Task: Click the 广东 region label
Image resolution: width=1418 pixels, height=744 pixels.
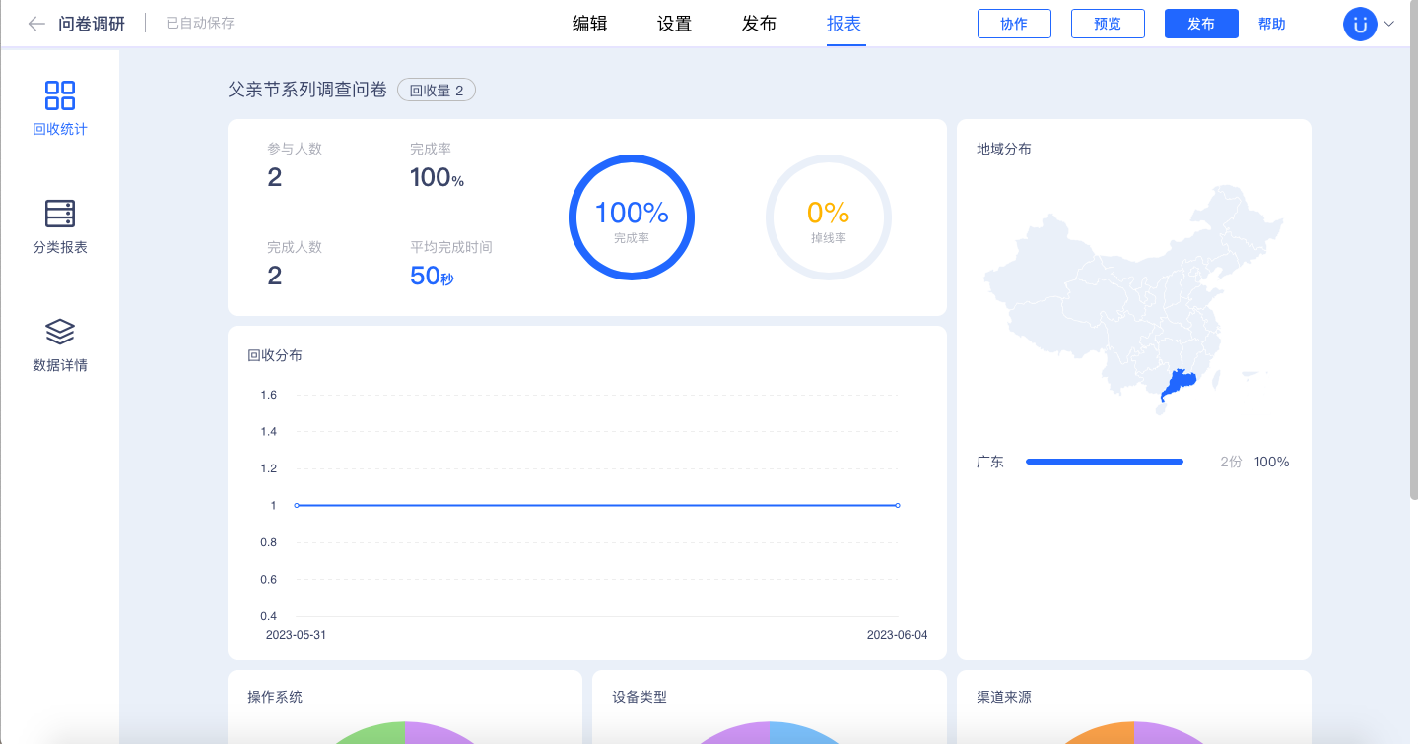Action: point(990,462)
